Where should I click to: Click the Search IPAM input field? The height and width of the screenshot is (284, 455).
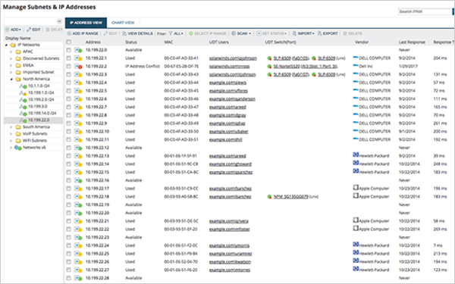(425, 11)
